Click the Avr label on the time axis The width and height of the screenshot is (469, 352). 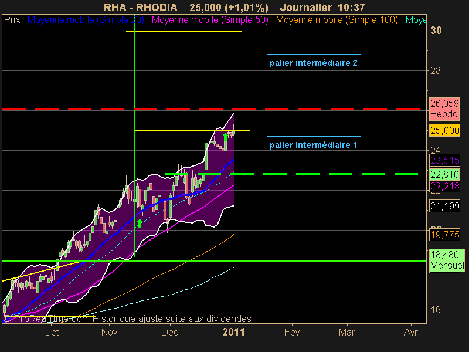pos(411,332)
